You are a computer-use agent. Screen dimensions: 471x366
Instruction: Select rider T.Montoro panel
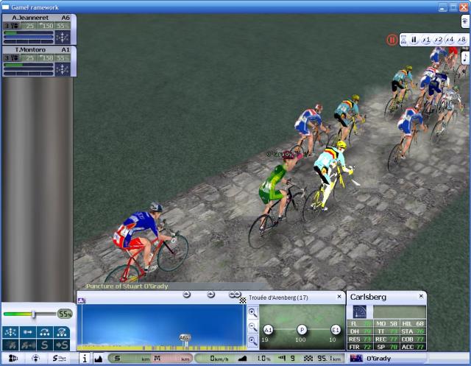pos(37,49)
